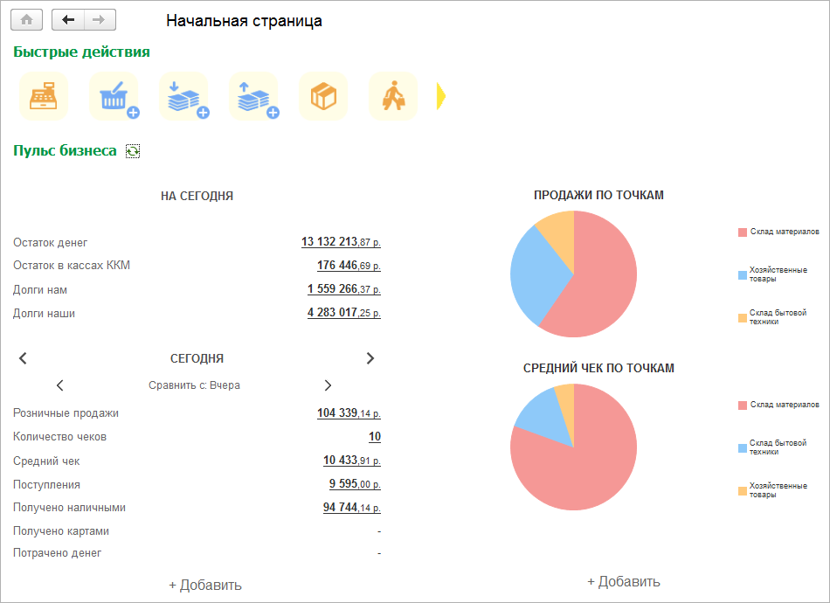Select red Склад материалов legend swatch, Продажи chart
This screenshot has height=603, width=830.
743,232
